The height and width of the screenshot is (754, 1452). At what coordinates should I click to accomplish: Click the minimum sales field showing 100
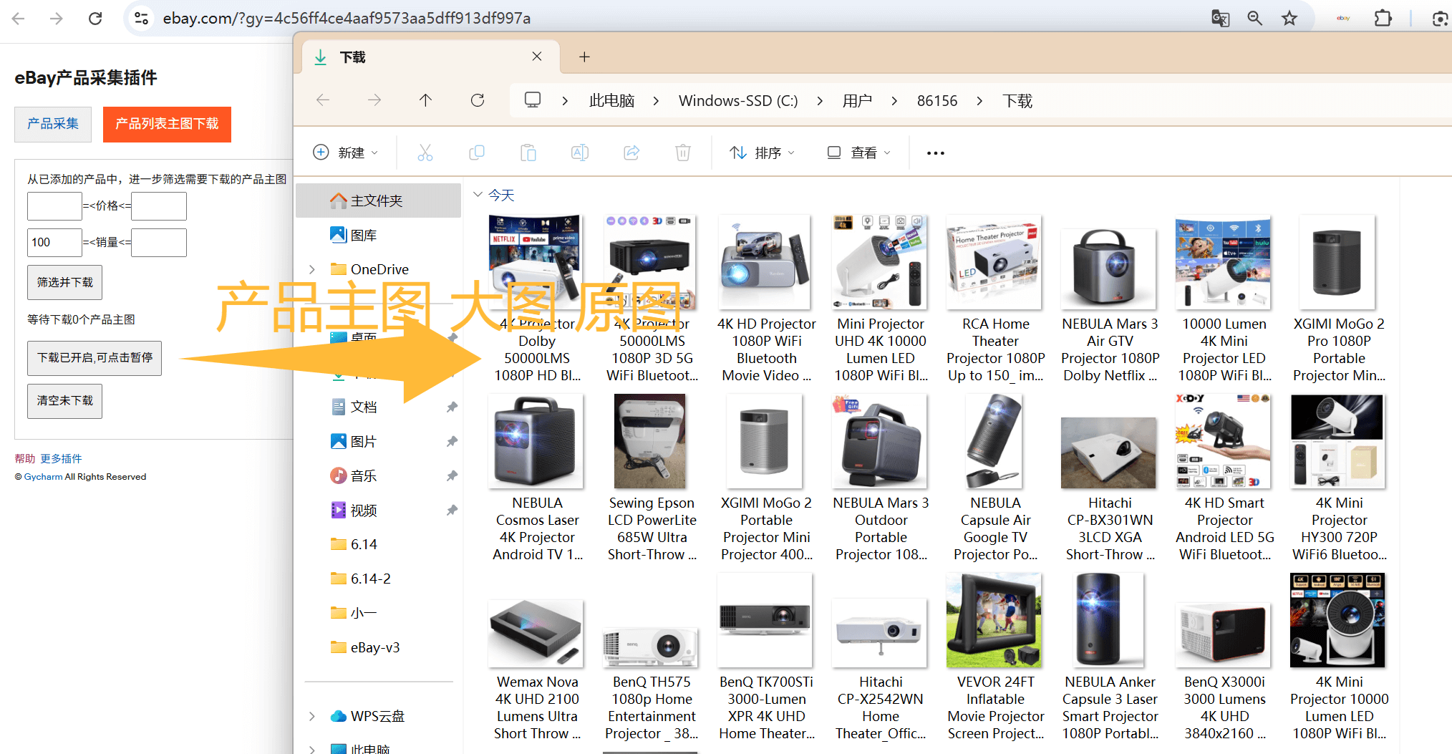click(x=54, y=242)
